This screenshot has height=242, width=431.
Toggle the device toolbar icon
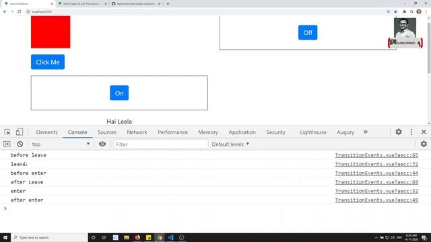coord(20,132)
